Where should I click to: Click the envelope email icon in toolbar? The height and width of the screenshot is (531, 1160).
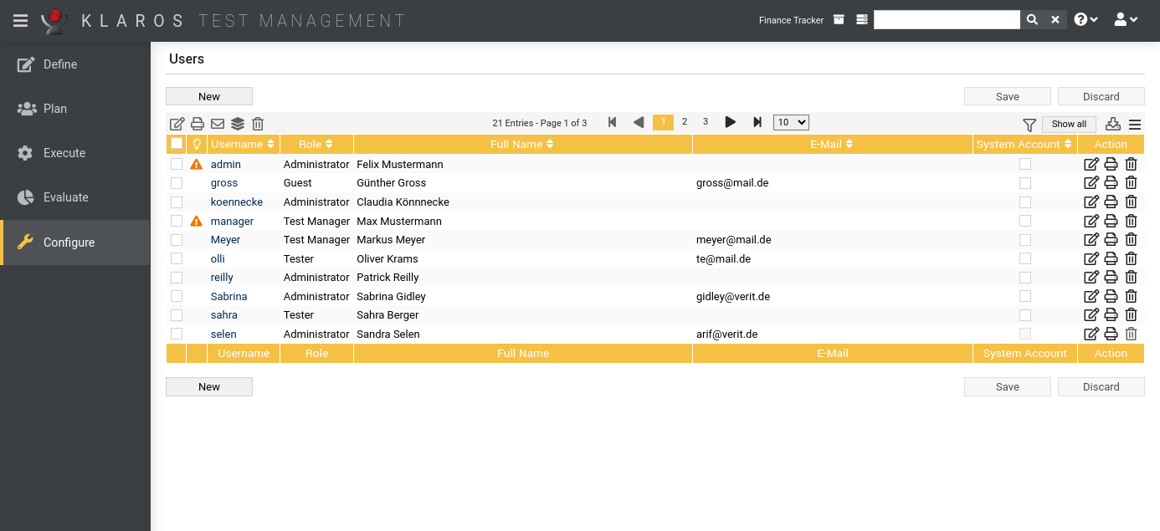point(218,124)
